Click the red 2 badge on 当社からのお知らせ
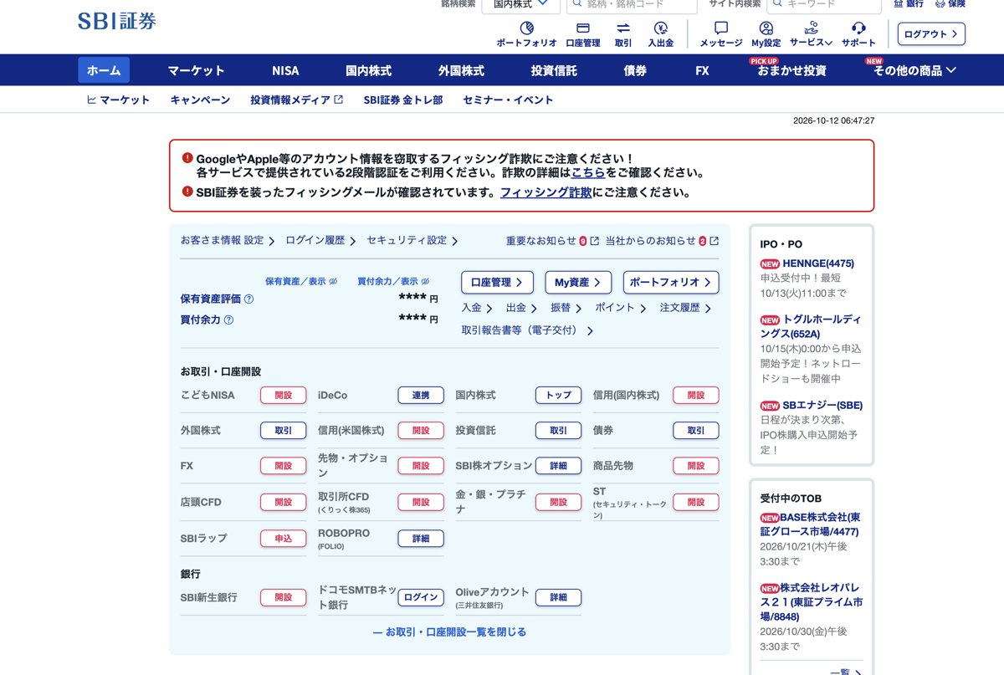1004x675 pixels. (x=703, y=241)
